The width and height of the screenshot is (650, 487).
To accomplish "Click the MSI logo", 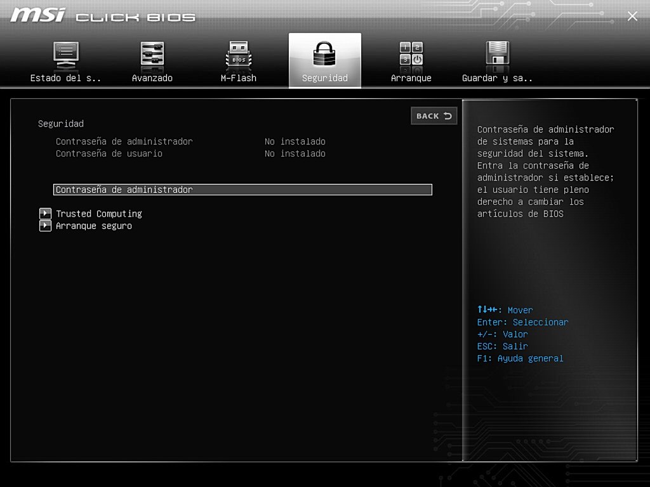I will pos(37,15).
